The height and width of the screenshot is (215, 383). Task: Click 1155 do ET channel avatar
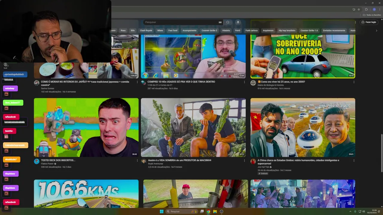pyautogui.click(x=143, y=83)
